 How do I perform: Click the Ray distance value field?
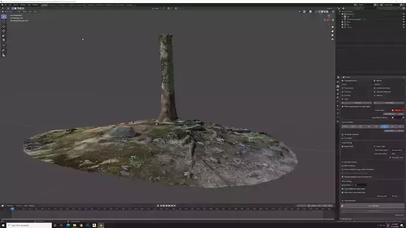[x=393, y=114]
